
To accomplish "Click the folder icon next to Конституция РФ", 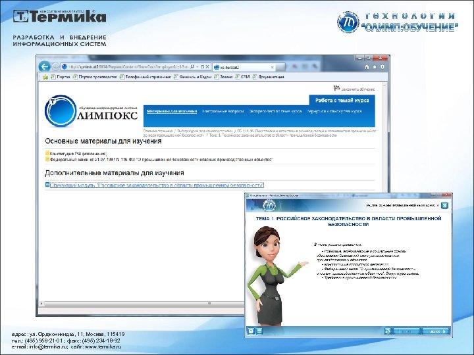I will (x=47, y=153).
